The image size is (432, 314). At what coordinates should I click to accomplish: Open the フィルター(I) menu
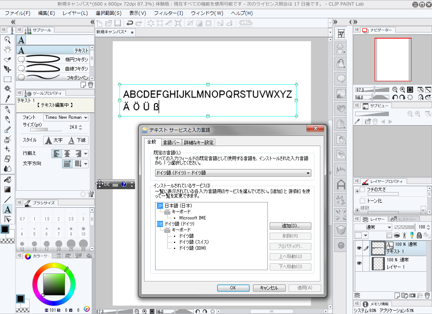coord(168,13)
